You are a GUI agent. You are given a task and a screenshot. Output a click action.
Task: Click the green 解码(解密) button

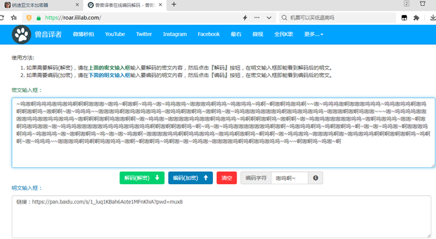pos(142,178)
